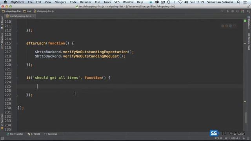Open the 6: TODO tool window
Viewport: 251px width, 141px height.
coord(34,134)
